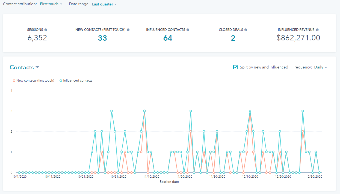Click the info icon beside CLOSED DEALS
Screen dimensions: 340x194
point(246,30)
